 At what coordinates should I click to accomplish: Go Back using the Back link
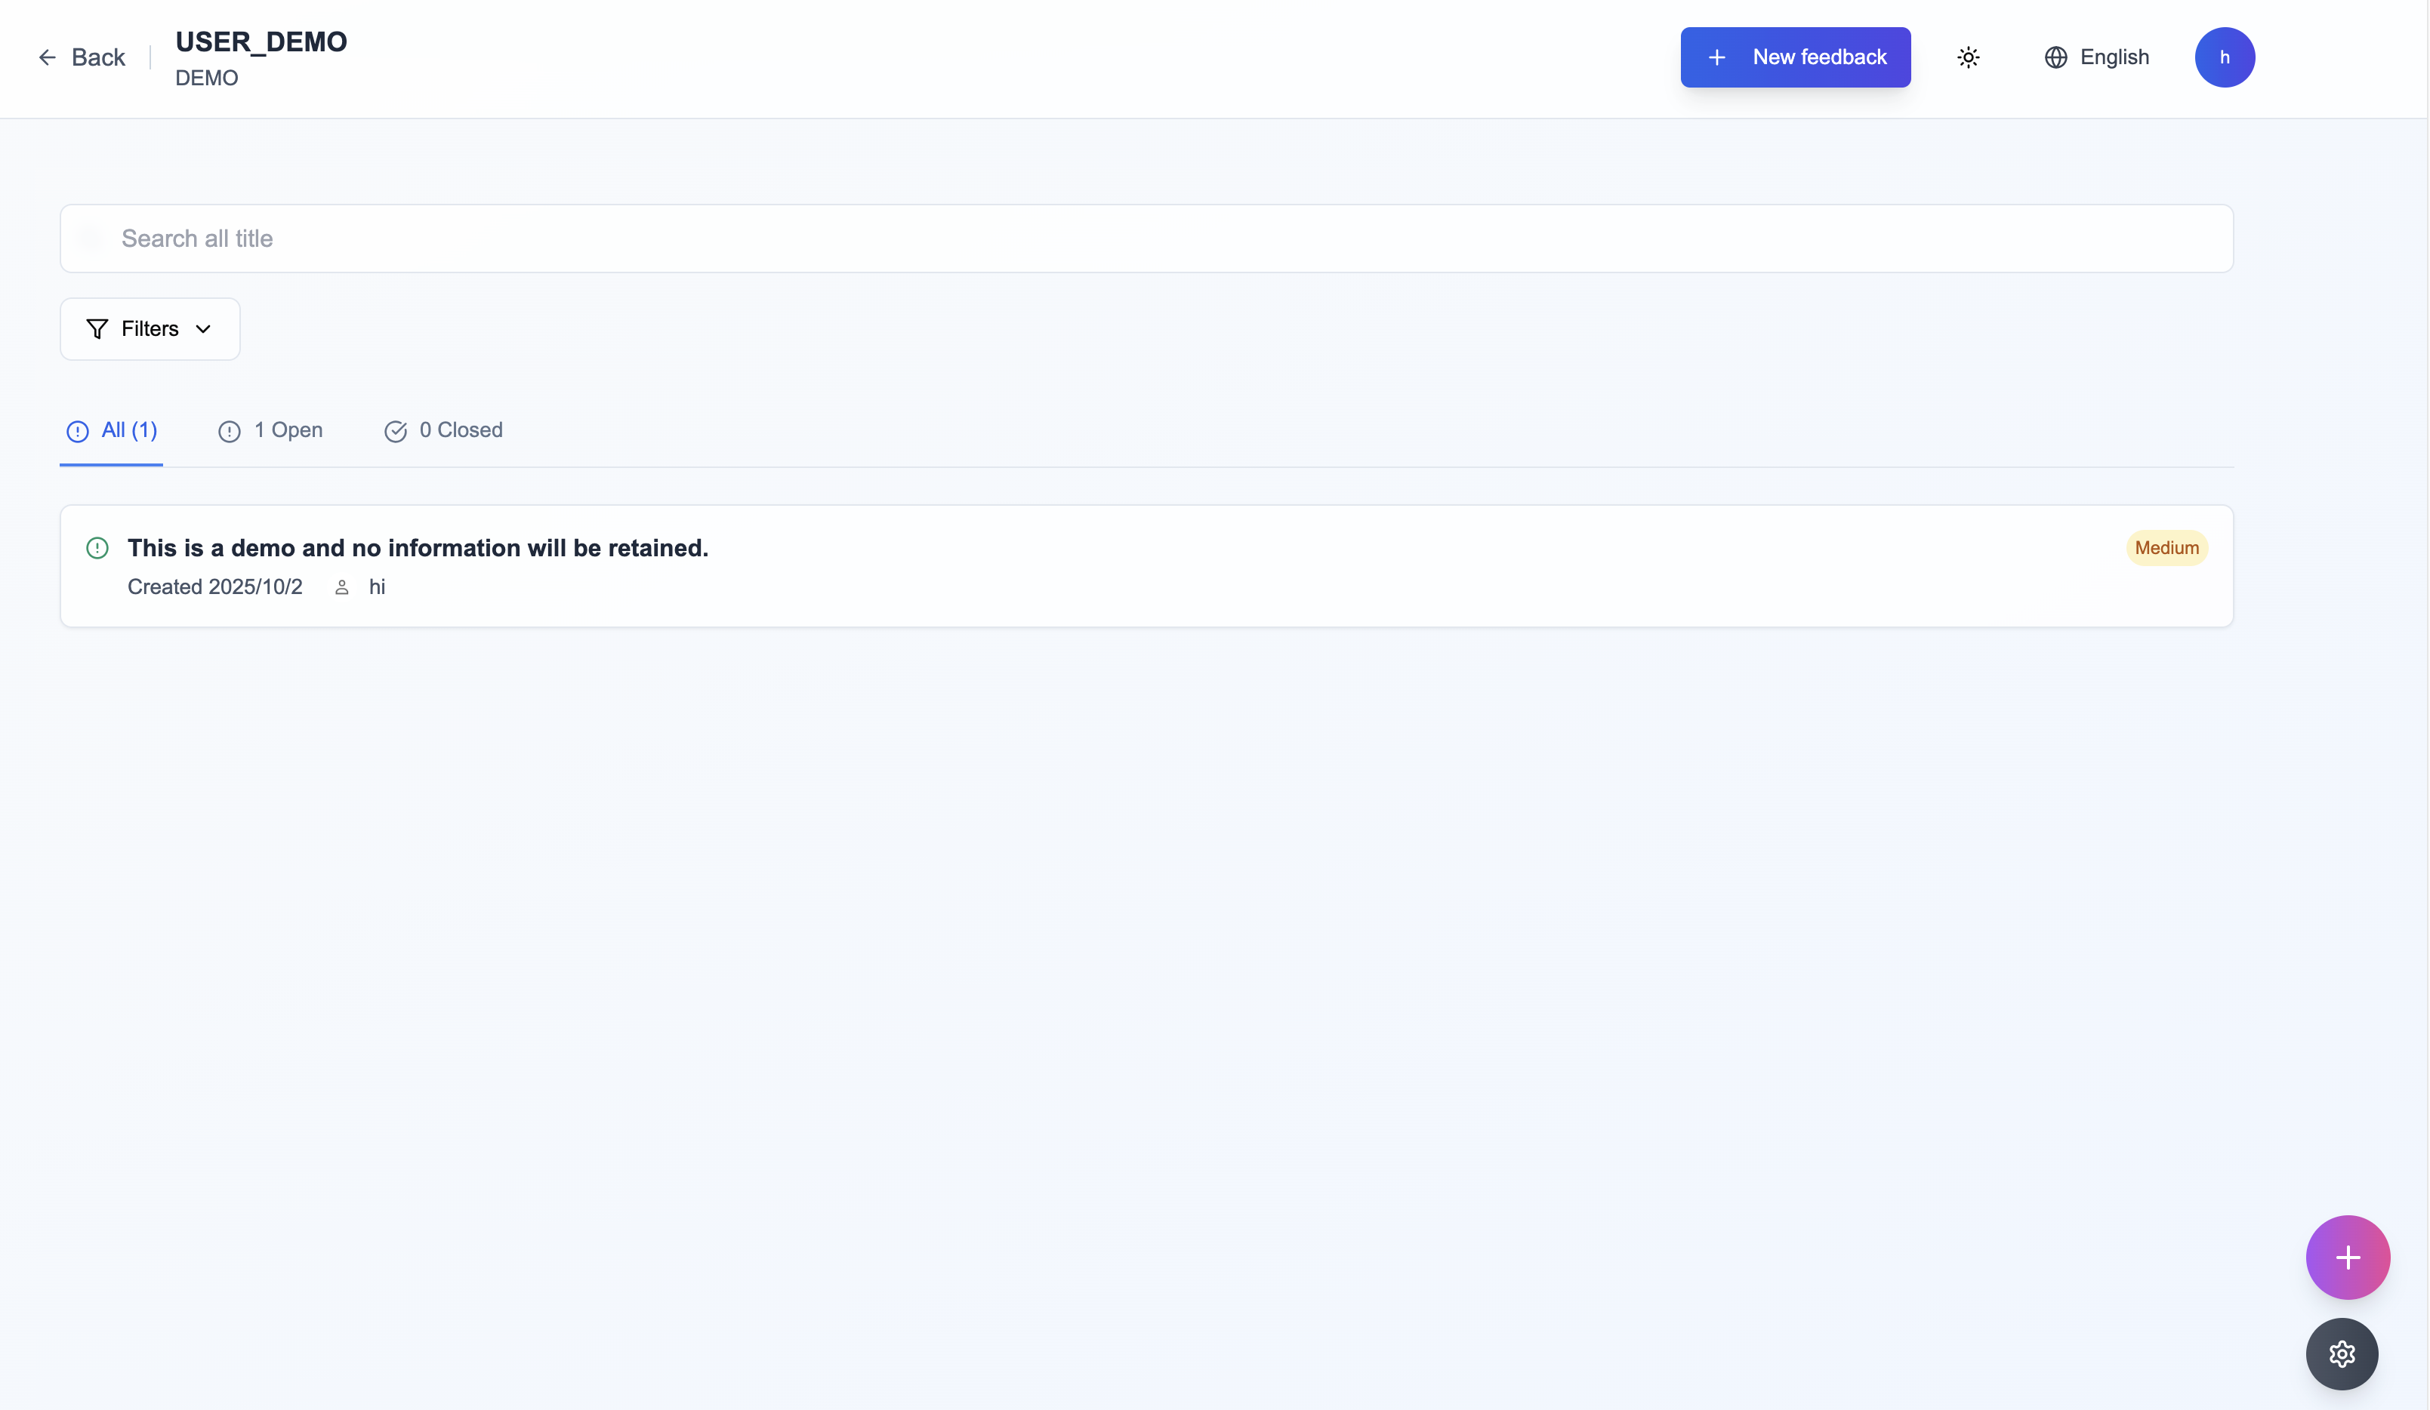(97, 58)
